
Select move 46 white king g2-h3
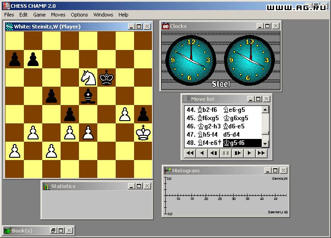(x=209, y=126)
